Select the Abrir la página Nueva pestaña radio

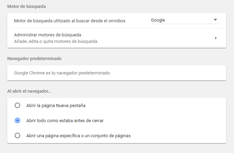[x=17, y=105]
